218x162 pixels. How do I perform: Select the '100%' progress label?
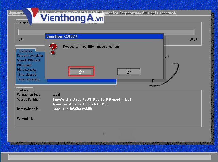click(x=194, y=39)
